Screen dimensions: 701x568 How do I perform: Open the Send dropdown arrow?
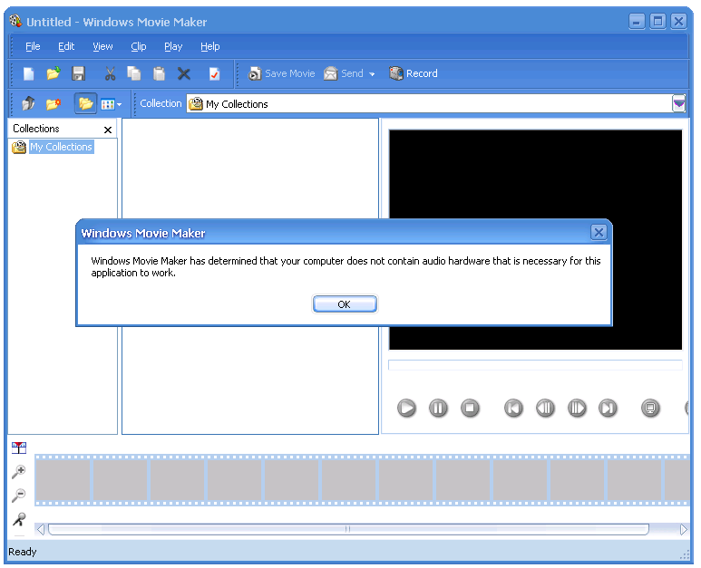[x=372, y=74]
